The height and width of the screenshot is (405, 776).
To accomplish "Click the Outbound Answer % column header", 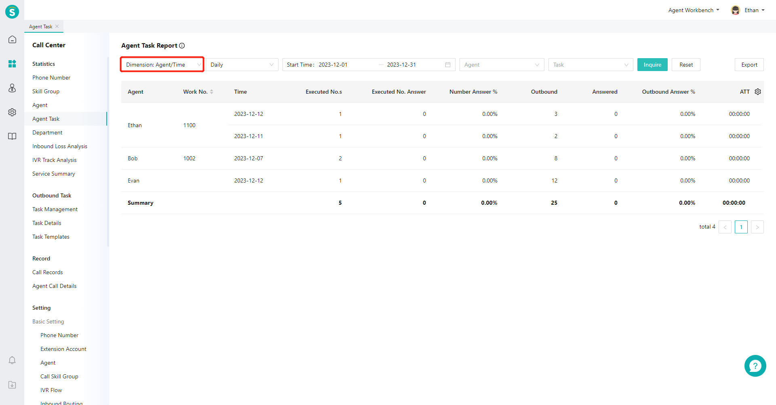I will point(668,92).
